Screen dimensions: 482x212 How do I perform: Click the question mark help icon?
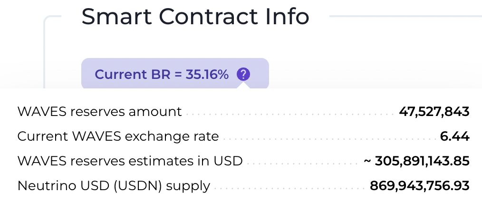click(x=243, y=75)
